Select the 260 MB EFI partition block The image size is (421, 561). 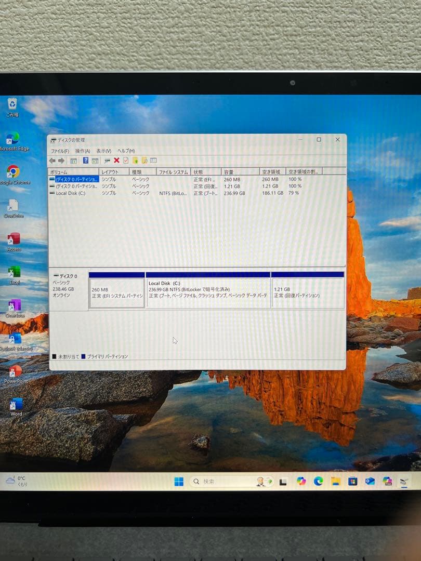[x=116, y=292]
